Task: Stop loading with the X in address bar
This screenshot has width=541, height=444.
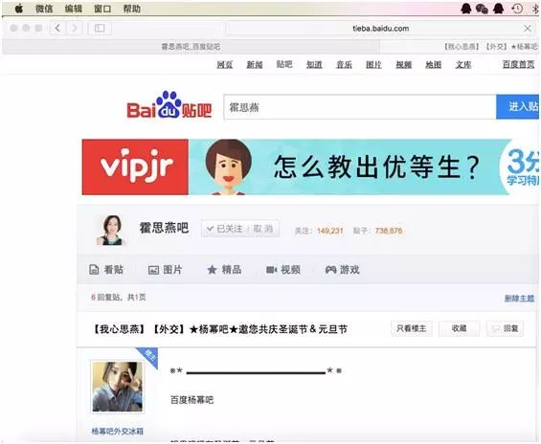Action: tap(528, 29)
